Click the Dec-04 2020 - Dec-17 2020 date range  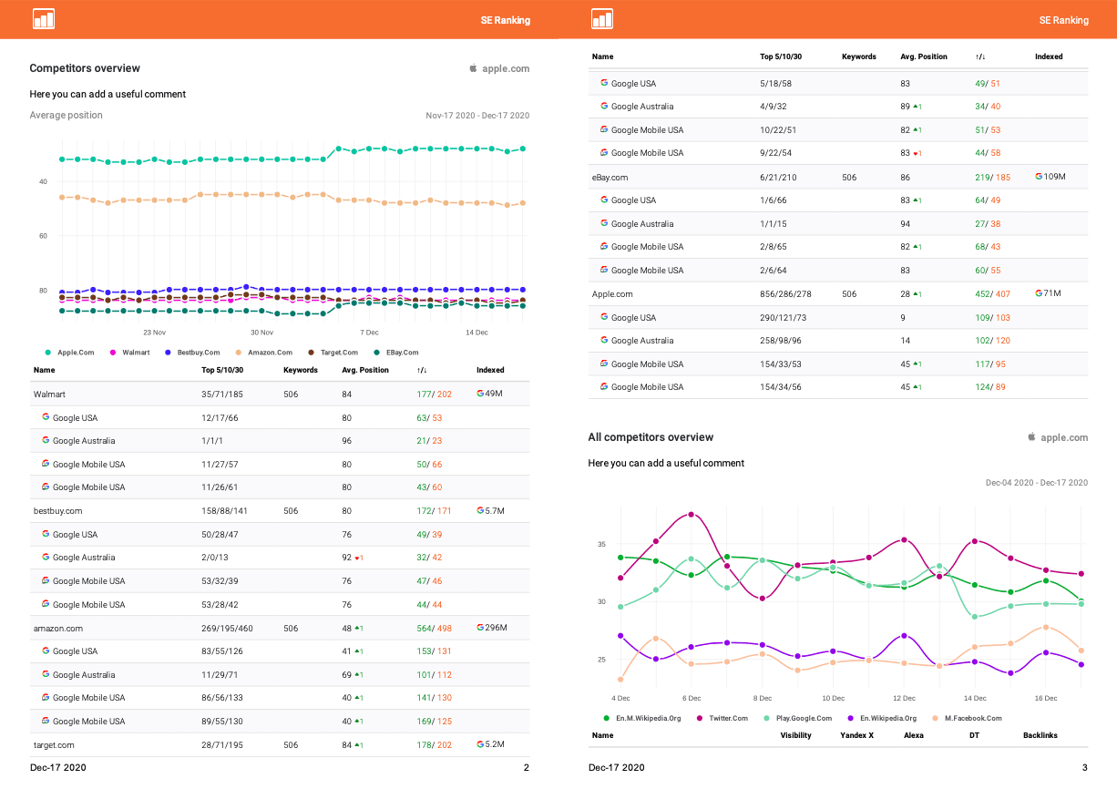[1037, 483]
